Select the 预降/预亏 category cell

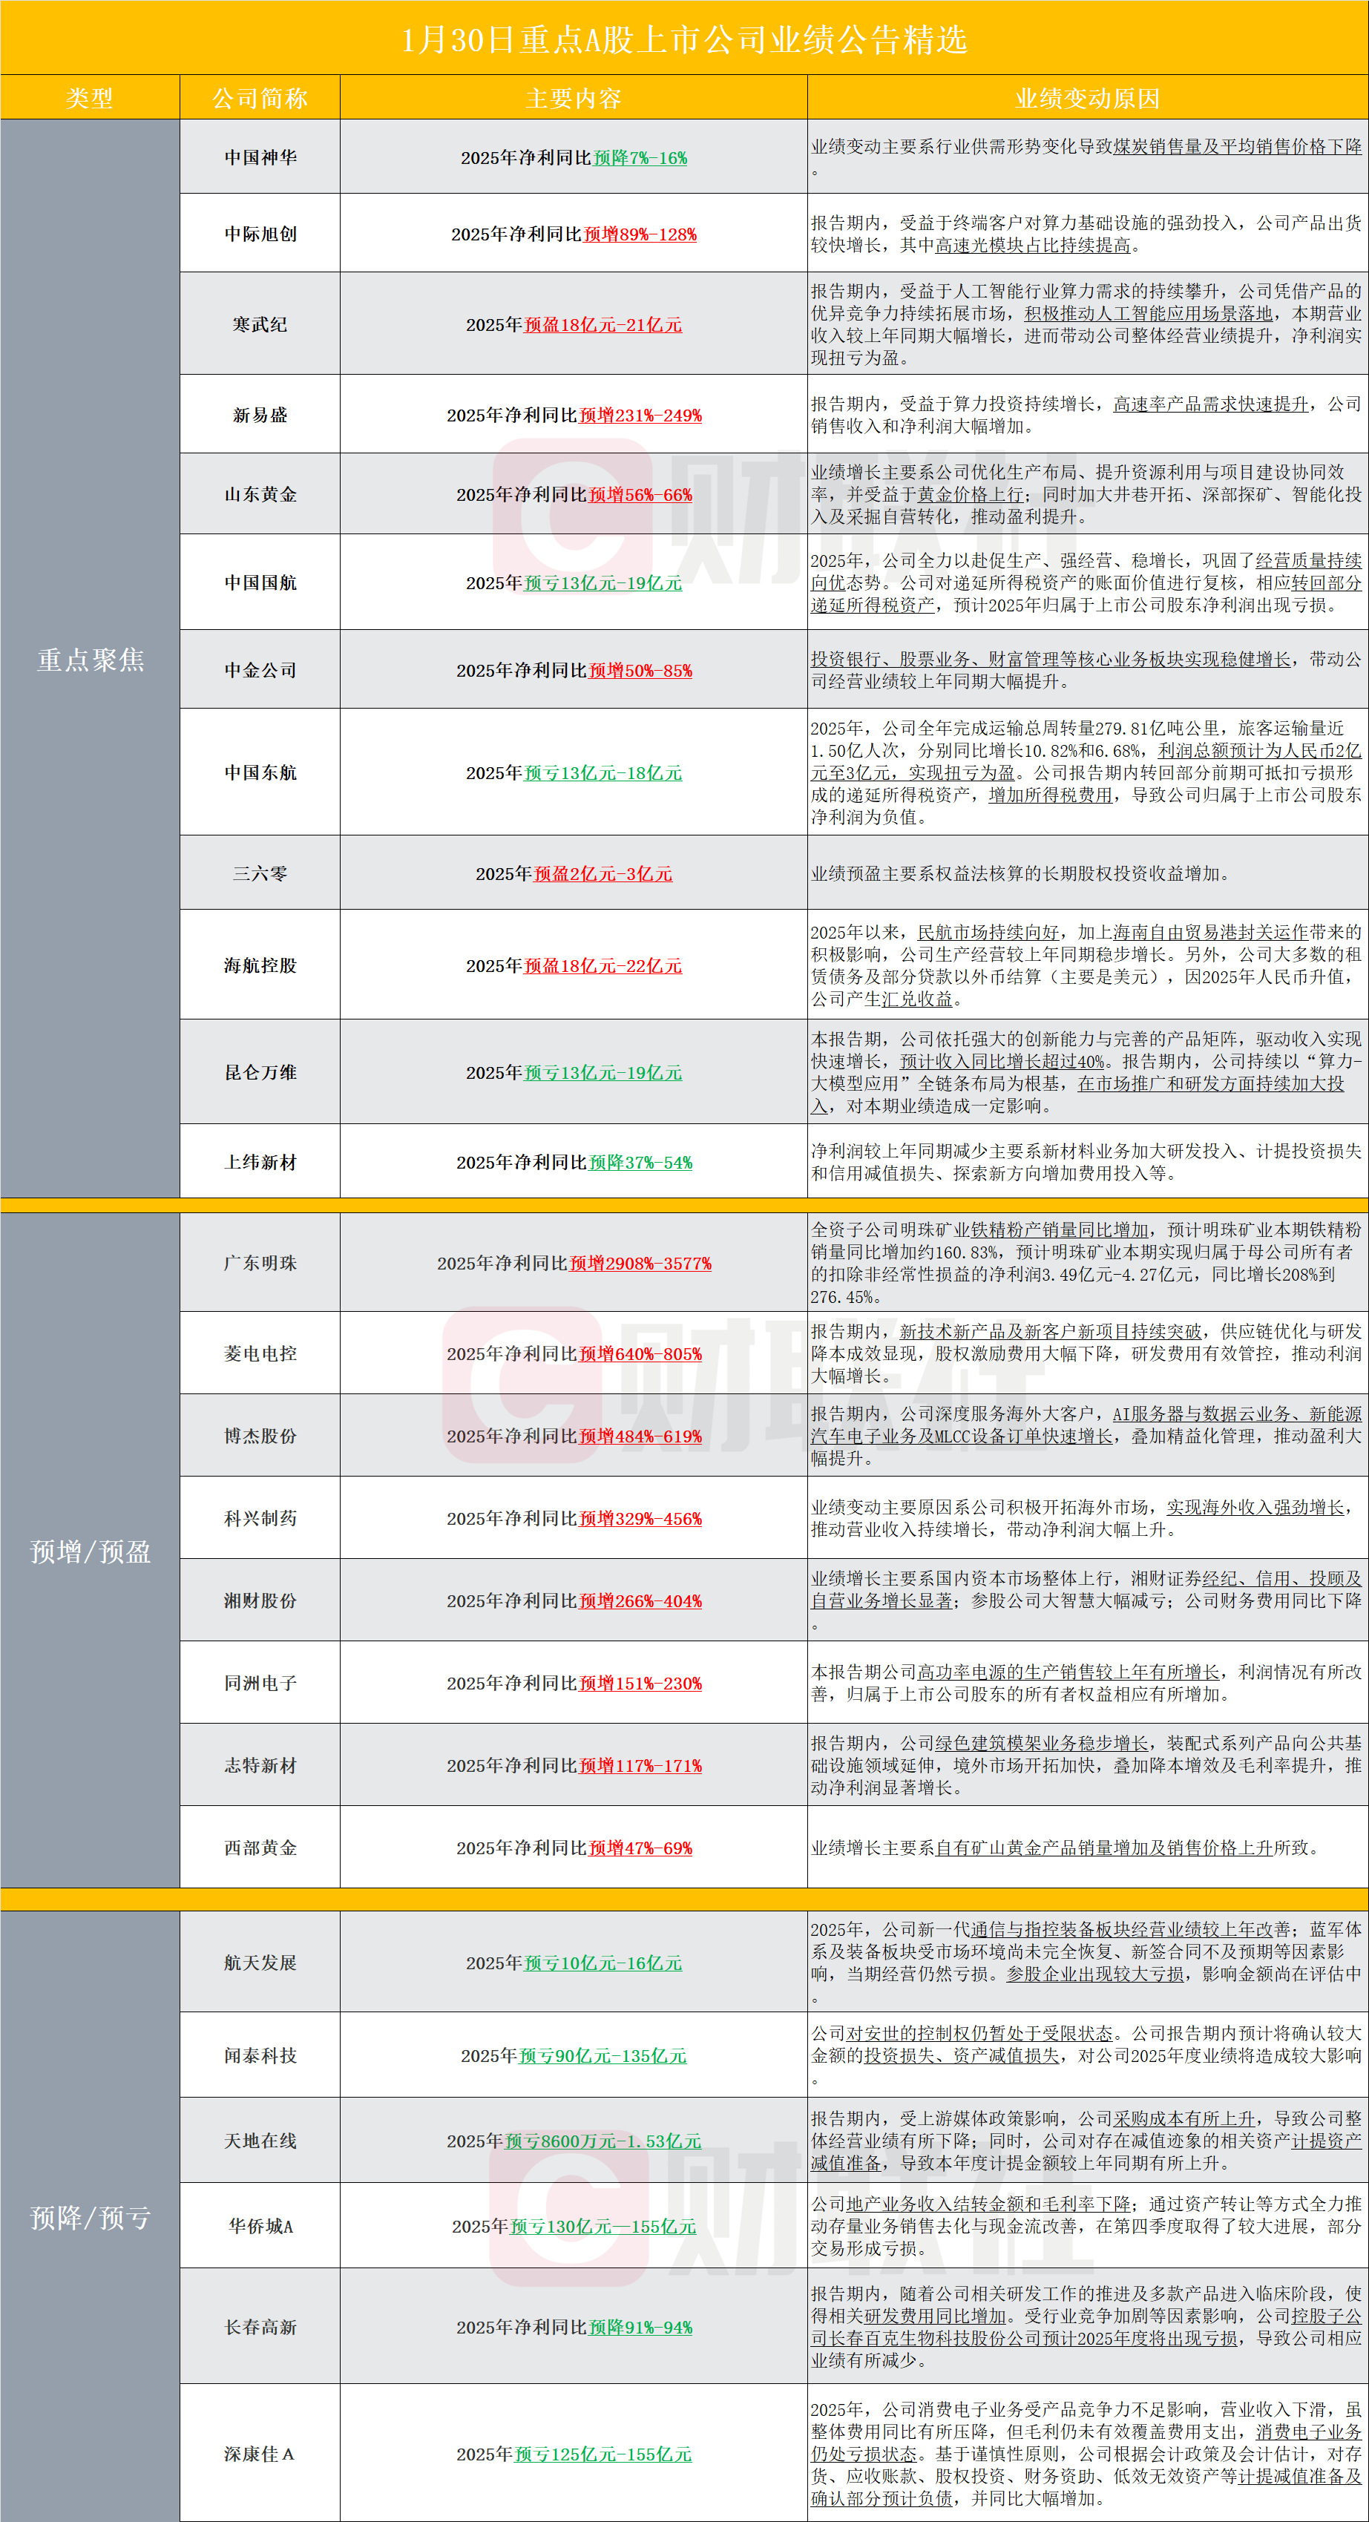click(x=90, y=2218)
